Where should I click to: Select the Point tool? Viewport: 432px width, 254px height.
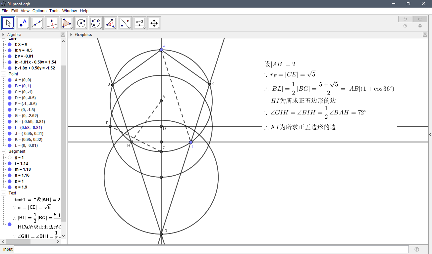click(23, 23)
